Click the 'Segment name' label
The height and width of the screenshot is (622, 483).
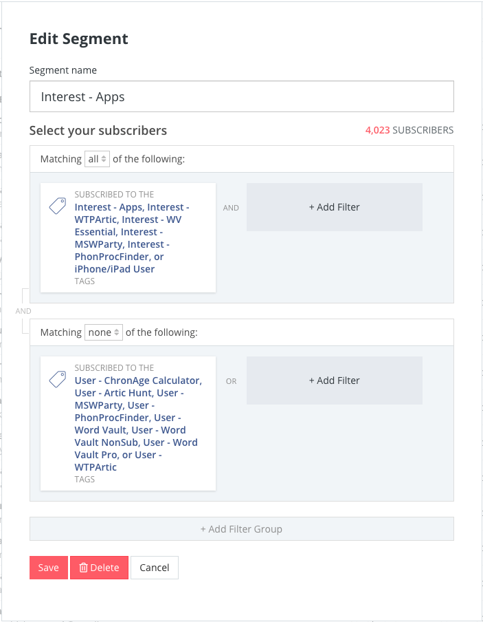(63, 70)
